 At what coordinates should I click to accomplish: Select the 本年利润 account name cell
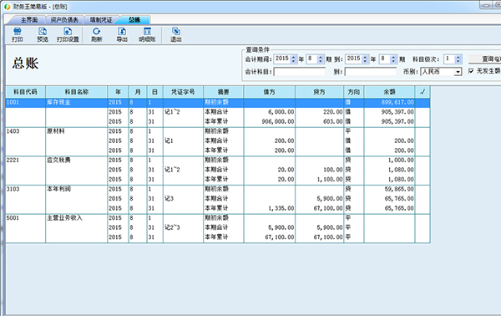(x=76, y=189)
